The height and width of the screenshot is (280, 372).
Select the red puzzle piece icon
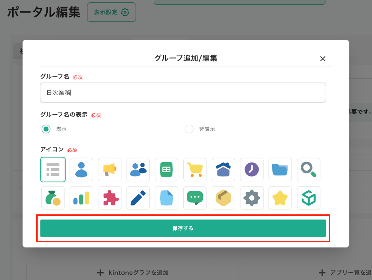click(110, 198)
